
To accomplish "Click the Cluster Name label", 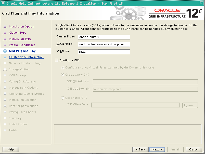I will click(66, 37).
